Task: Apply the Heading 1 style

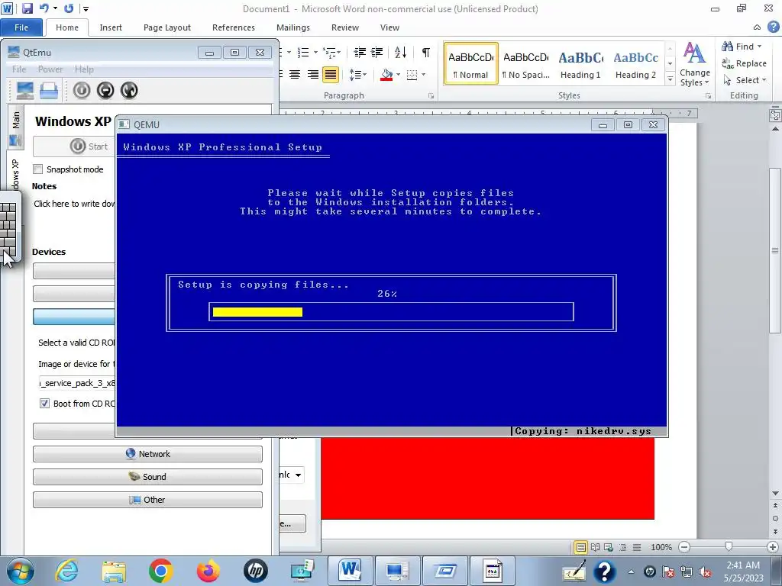Action: pyautogui.click(x=580, y=64)
